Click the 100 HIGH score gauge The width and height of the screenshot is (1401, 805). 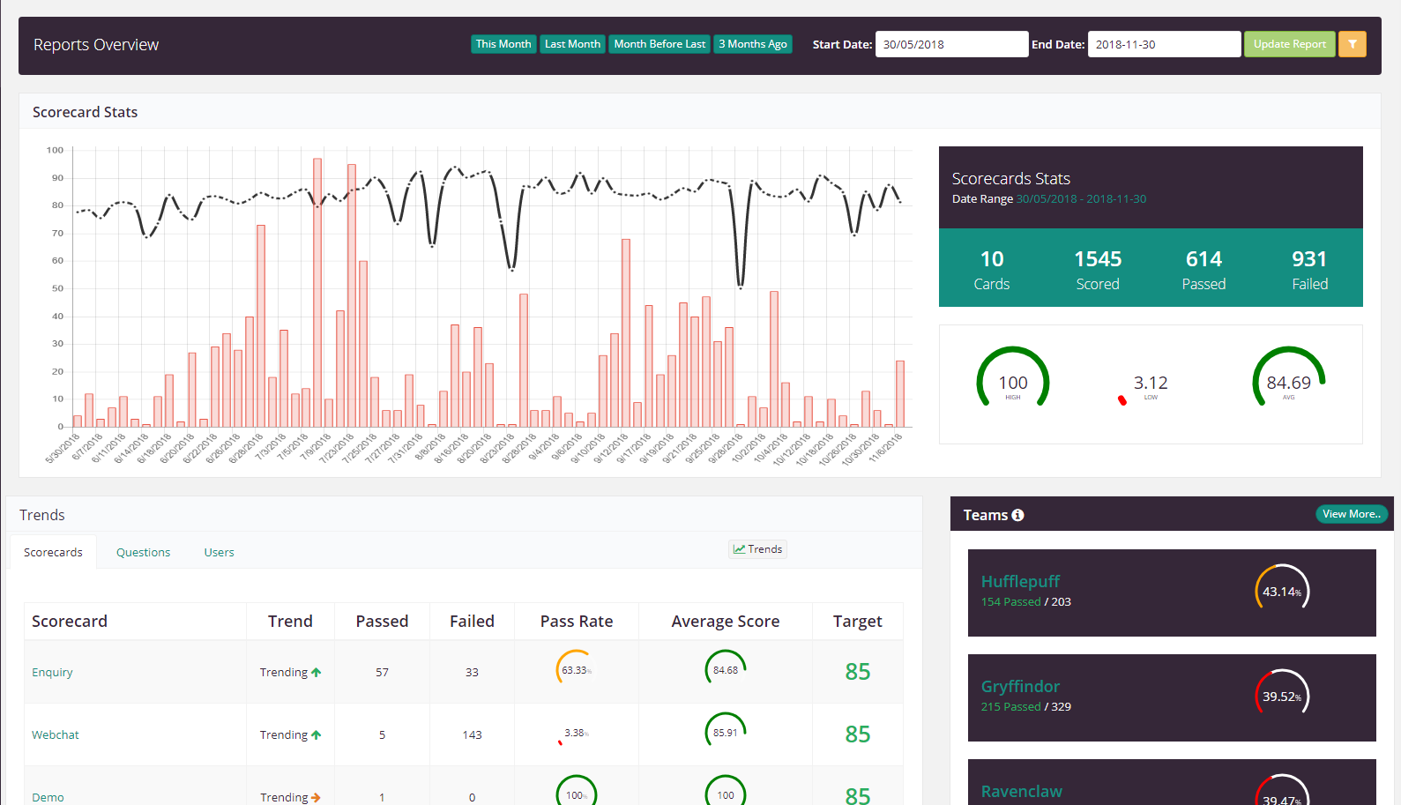(x=1012, y=383)
